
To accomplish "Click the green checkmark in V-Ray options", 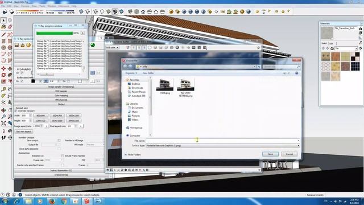I will point(93,45).
